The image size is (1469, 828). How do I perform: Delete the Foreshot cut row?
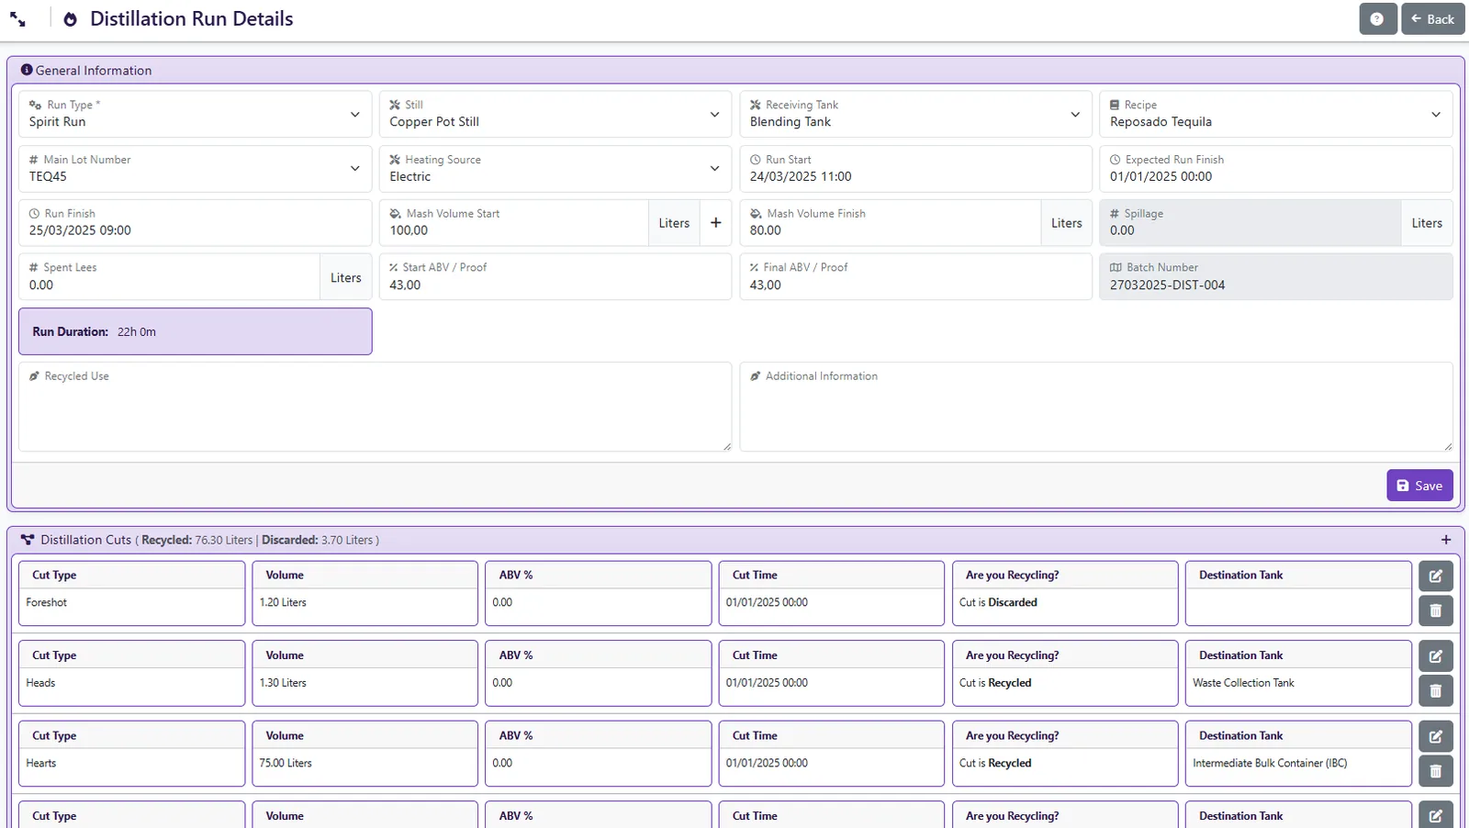pos(1436,610)
